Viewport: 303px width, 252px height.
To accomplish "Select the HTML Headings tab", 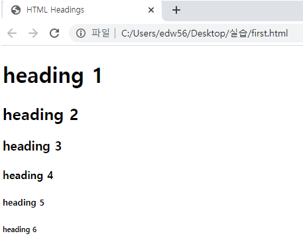I will 82,10.
